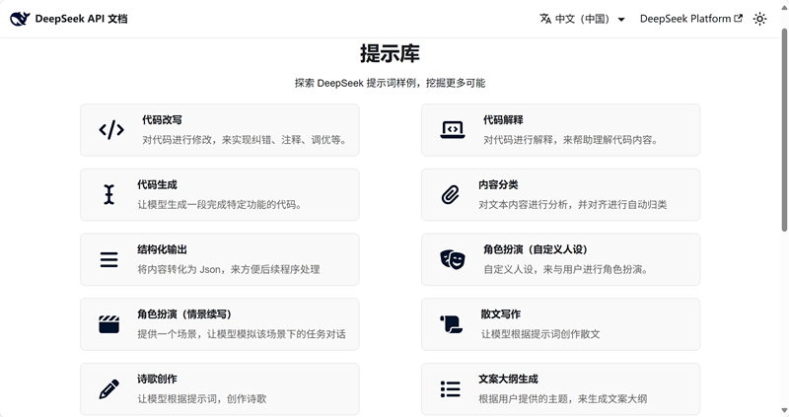Click description 对代码进行解释，来帮助理解代码内容。
The image size is (789, 417).
coord(572,140)
